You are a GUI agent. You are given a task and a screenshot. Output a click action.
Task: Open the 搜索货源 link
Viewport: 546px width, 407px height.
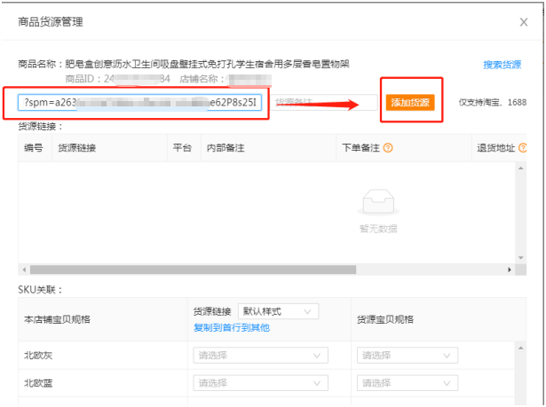click(502, 65)
